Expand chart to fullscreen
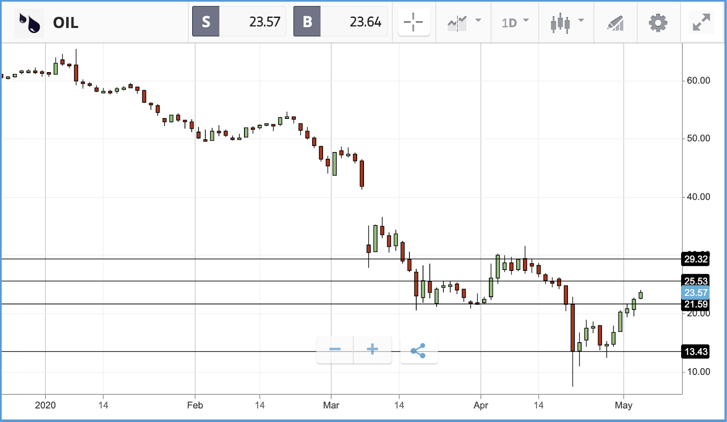 pyautogui.click(x=701, y=22)
